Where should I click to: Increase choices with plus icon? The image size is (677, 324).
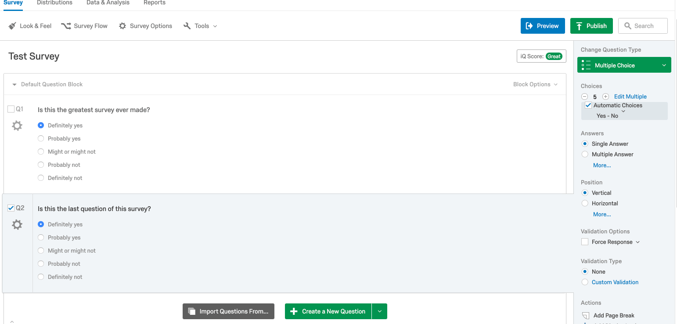click(605, 97)
